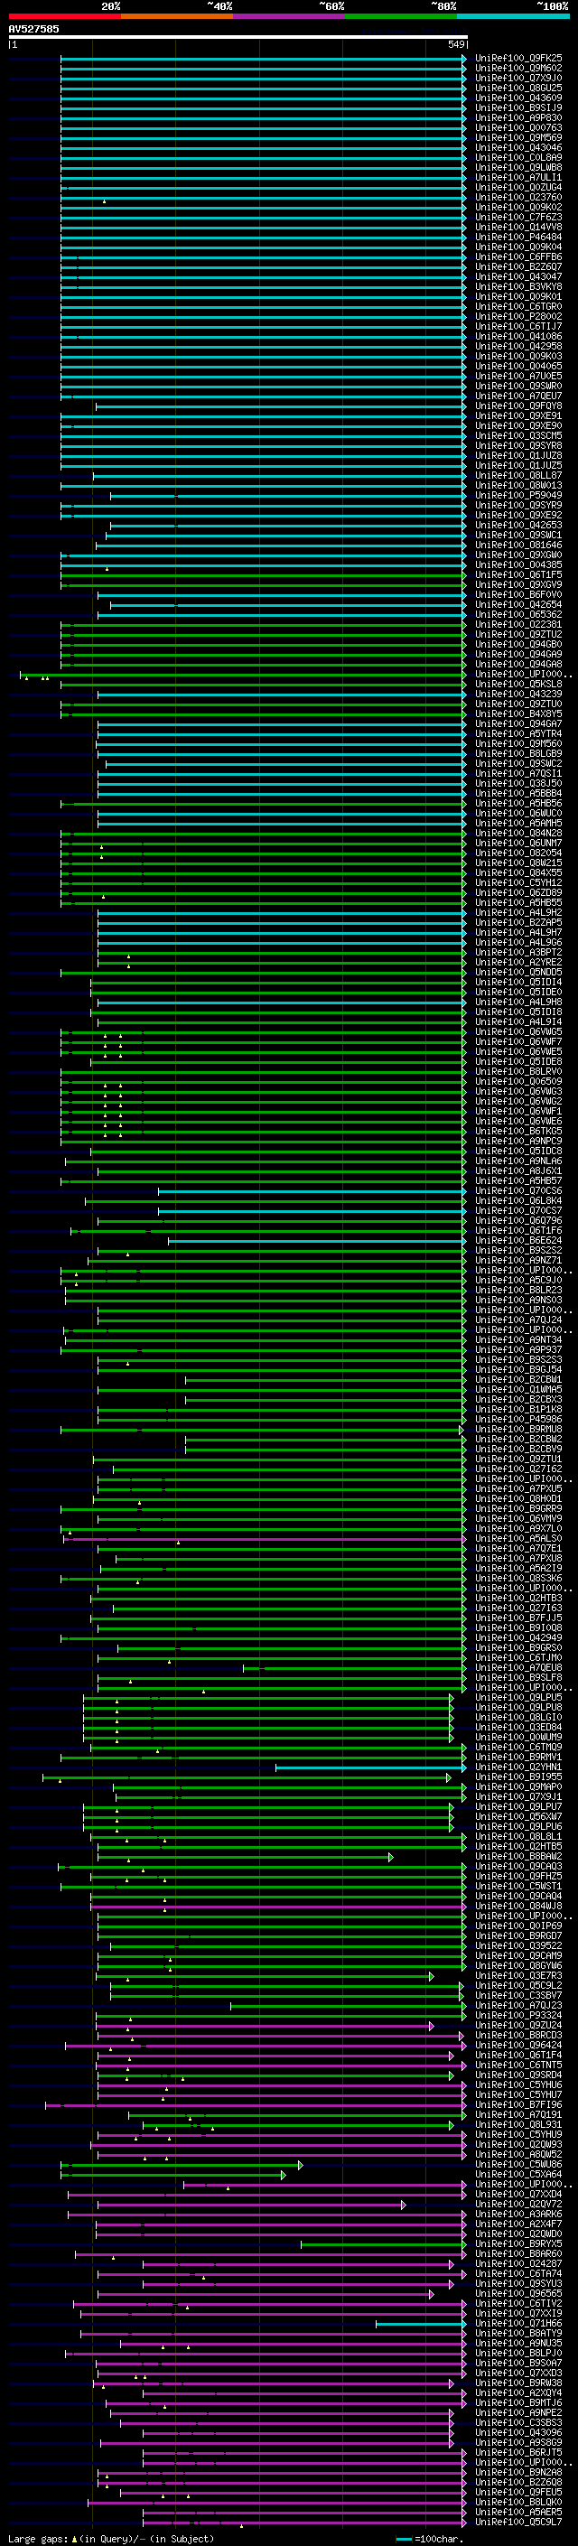Select the query ID AV527585
578x2546 pixels.
tap(33, 29)
